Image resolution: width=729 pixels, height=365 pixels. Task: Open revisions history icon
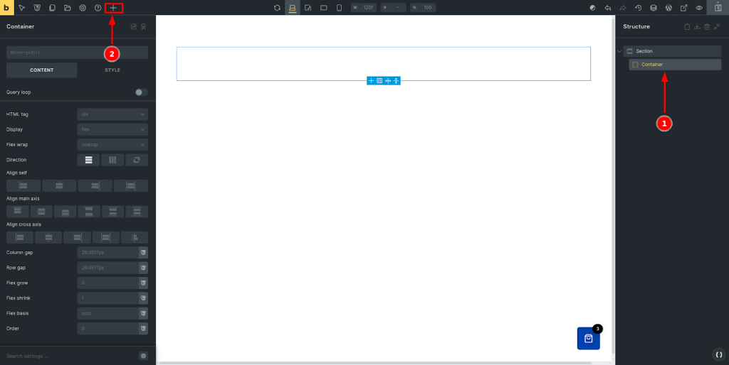[638, 8]
